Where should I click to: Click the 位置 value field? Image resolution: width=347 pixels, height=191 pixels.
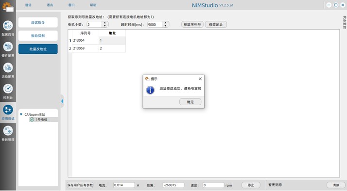pos(173,185)
